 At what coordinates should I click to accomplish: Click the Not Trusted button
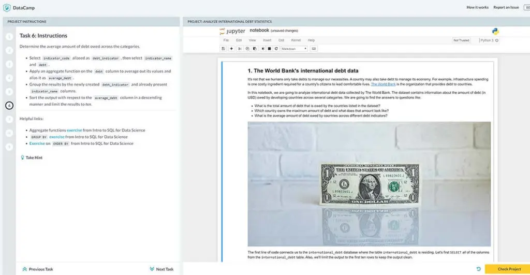(x=461, y=40)
